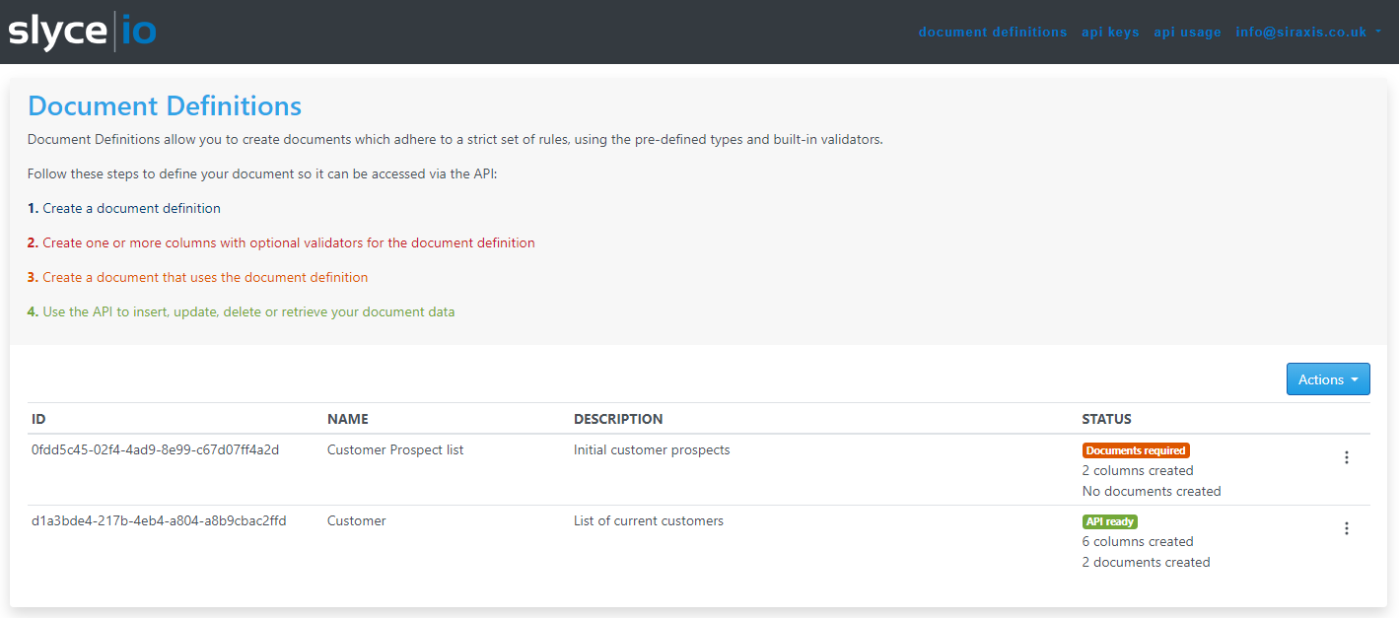This screenshot has width=1399, height=618.
Task: Open kebab menu for Customer Prospect list
Action: [1346, 457]
